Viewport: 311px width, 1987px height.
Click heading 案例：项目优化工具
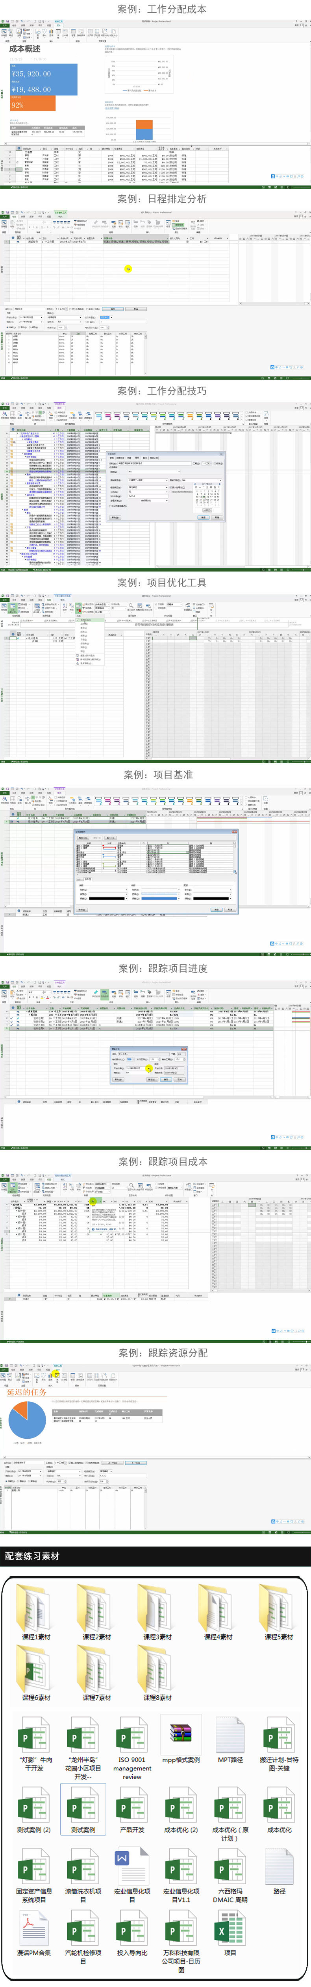162,583
